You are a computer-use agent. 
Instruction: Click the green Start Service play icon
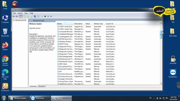coord(42,17)
